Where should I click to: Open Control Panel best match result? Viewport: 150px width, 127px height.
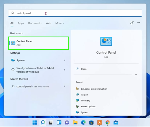(x=38, y=43)
